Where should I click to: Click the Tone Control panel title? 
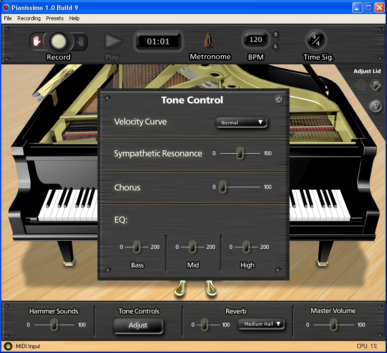coord(192,100)
